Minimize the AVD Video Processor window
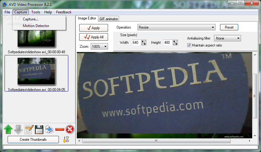261x152 pixels. point(232,3)
